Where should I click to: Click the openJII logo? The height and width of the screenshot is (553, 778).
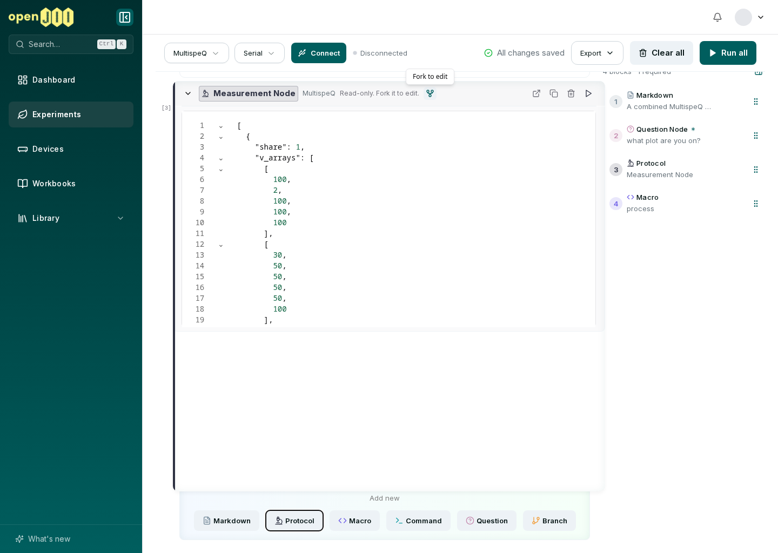41,17
